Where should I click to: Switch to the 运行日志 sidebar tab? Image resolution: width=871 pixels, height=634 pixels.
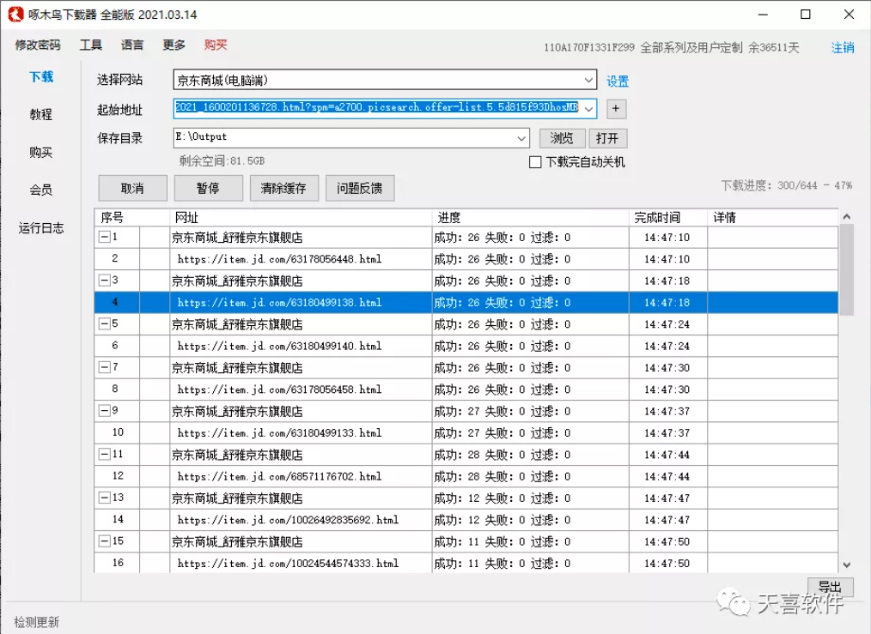(x=41, y=227)
